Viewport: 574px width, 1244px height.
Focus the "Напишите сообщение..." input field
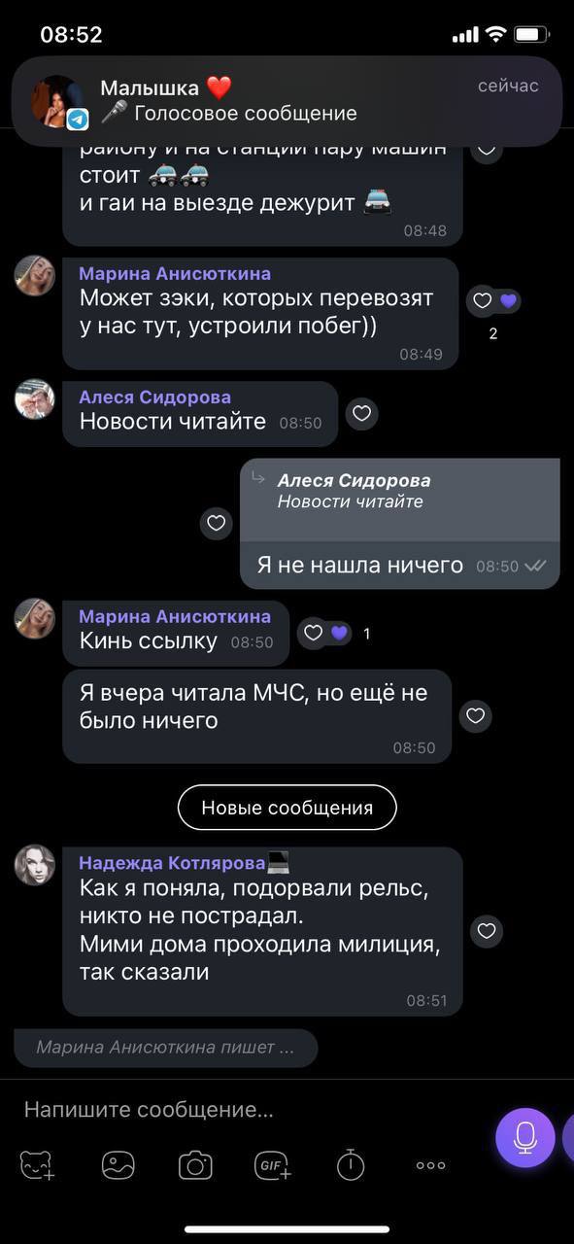(248, 1109)
